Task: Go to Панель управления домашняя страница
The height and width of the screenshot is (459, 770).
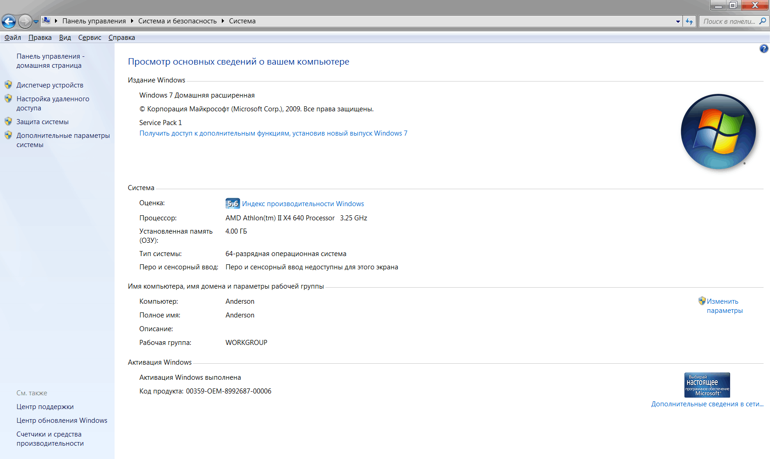Action: [50, 61]
